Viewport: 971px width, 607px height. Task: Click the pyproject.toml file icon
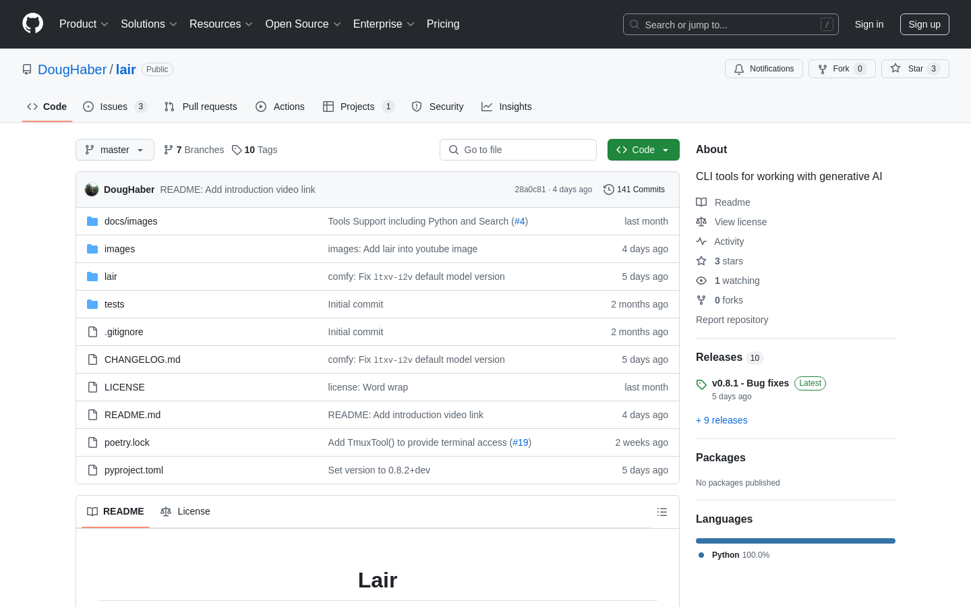click(x=92, y=470)
